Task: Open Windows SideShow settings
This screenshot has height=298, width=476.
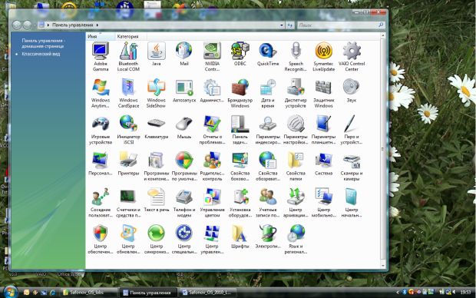Action: [157, 93]
